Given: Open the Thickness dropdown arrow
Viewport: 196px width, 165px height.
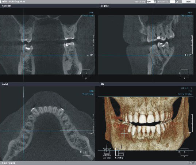Looking at the screenshot, I should click(177, 1).
